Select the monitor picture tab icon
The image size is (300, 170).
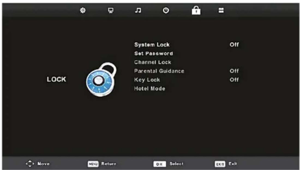(x=110, y=11)
